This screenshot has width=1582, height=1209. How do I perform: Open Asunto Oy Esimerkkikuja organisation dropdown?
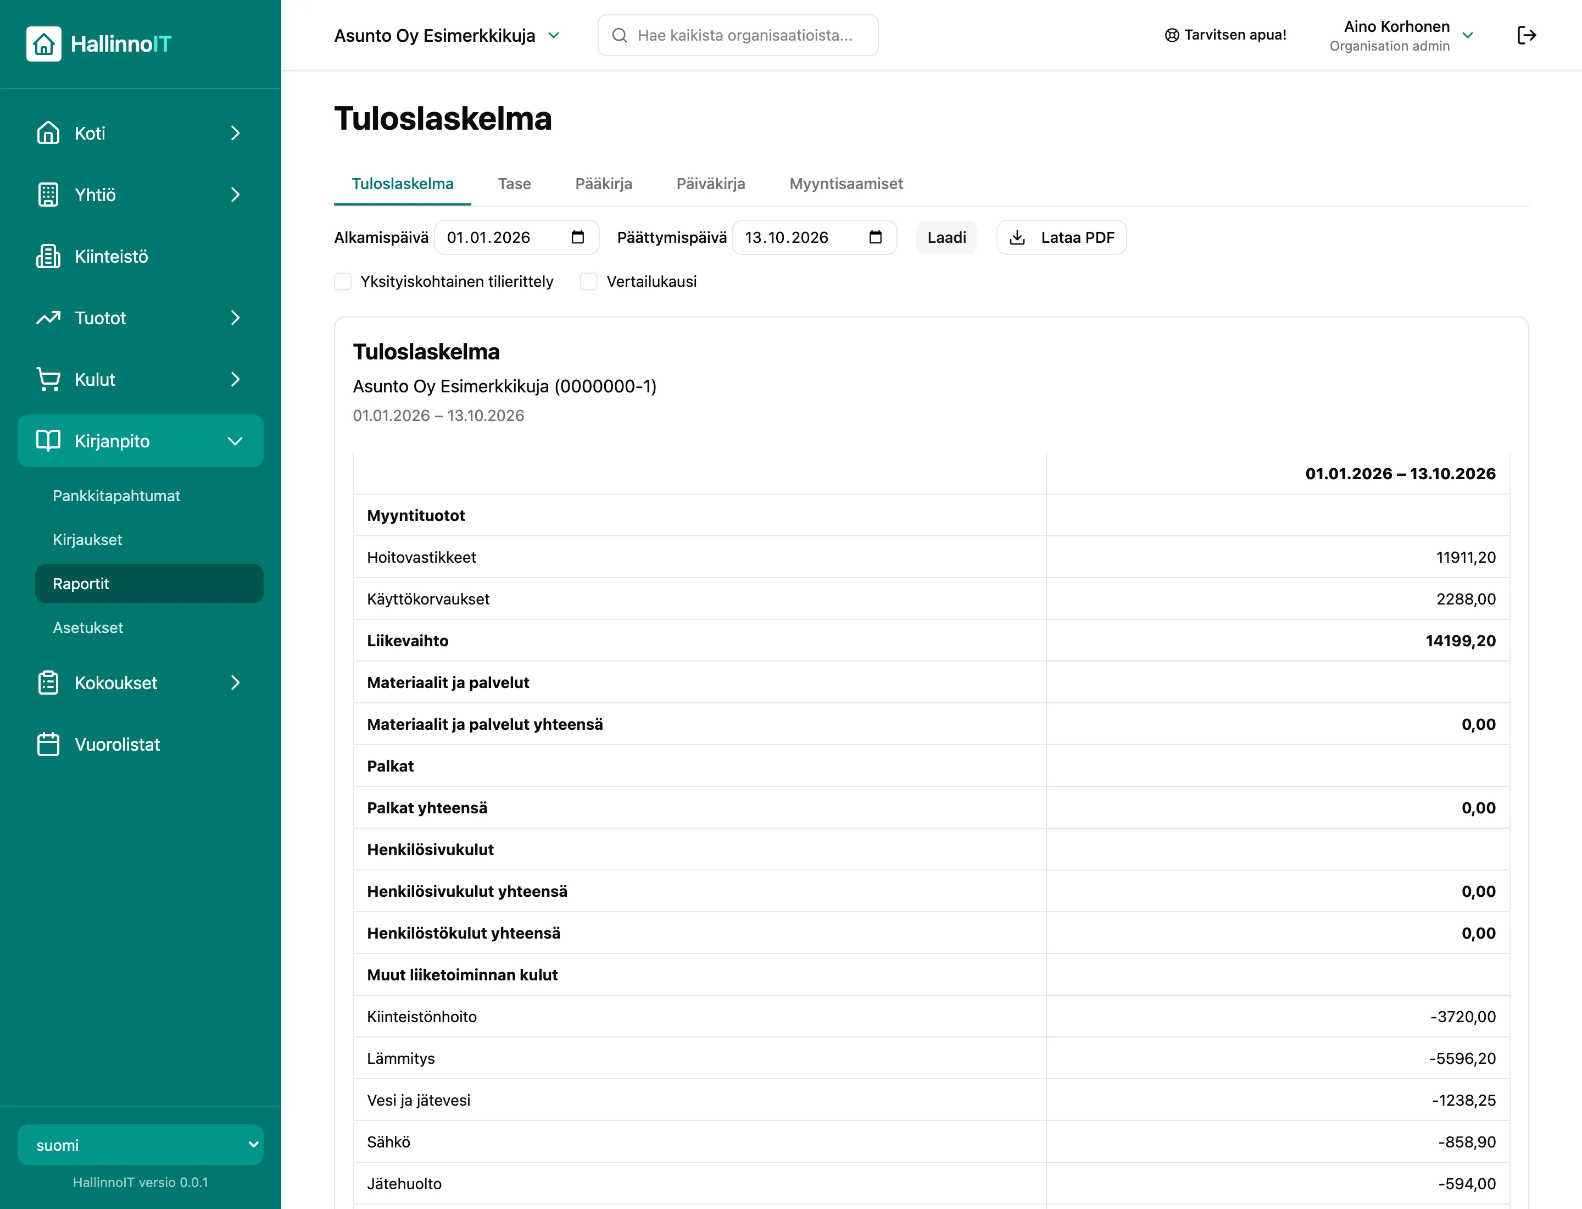pyautogui.click(x=447, y=35)
